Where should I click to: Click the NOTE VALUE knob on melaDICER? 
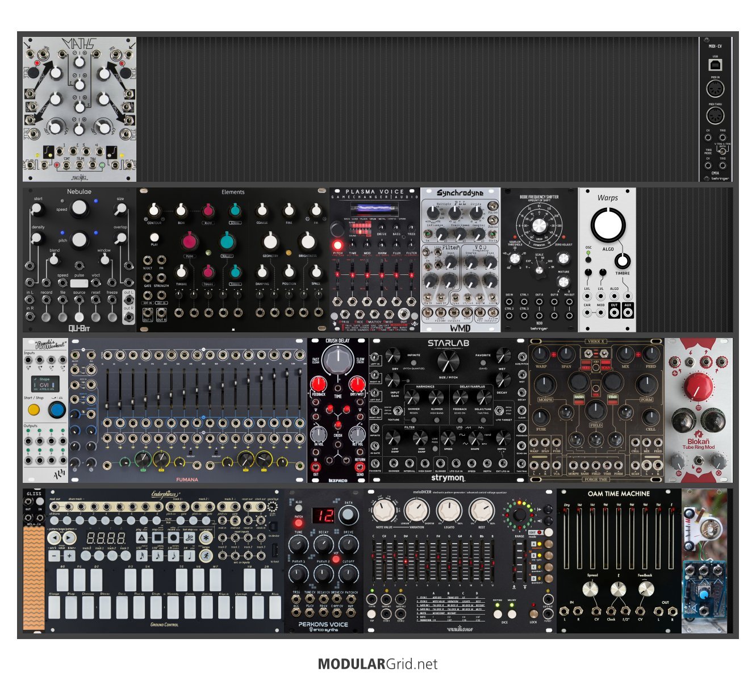click(385, 510)
